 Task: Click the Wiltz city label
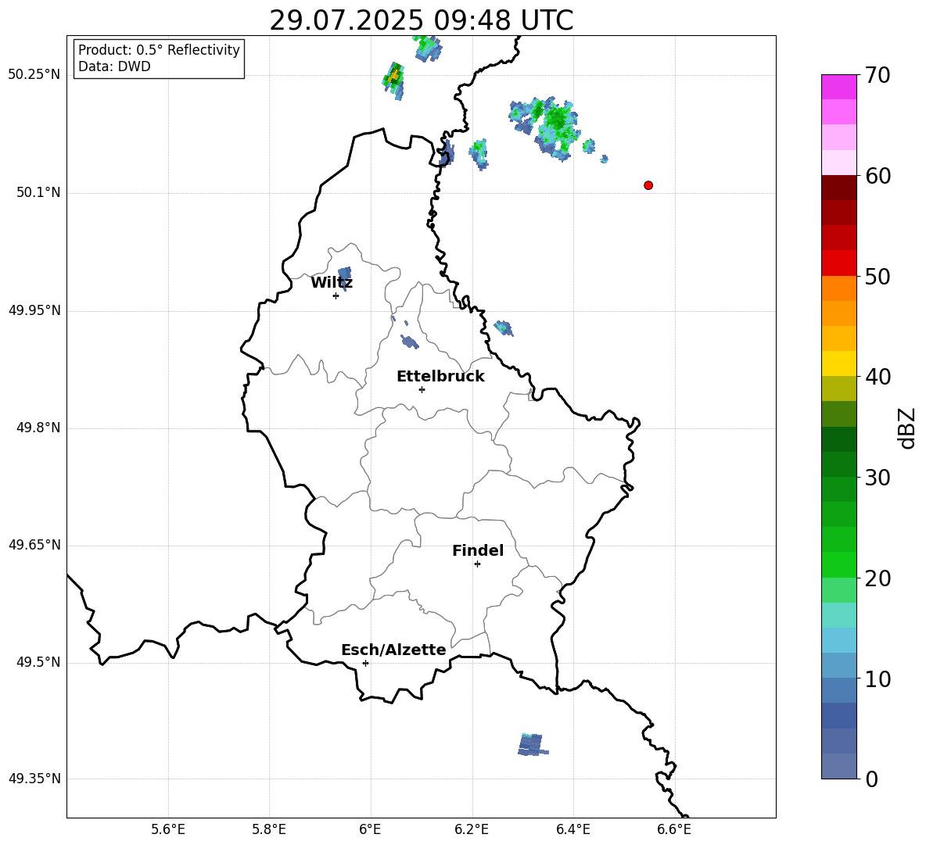click(x=332, y=283)
